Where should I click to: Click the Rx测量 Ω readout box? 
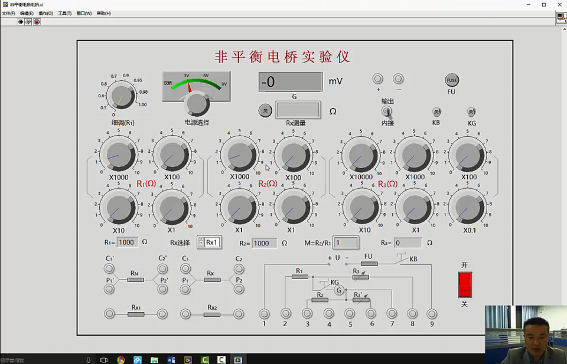pyautogui.click(x=298, y=110)
